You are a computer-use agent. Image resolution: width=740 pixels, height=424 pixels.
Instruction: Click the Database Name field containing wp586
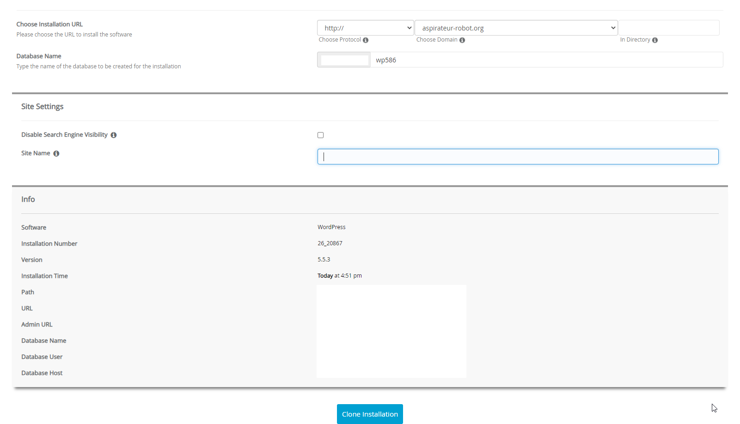click(x=547, y=60)
